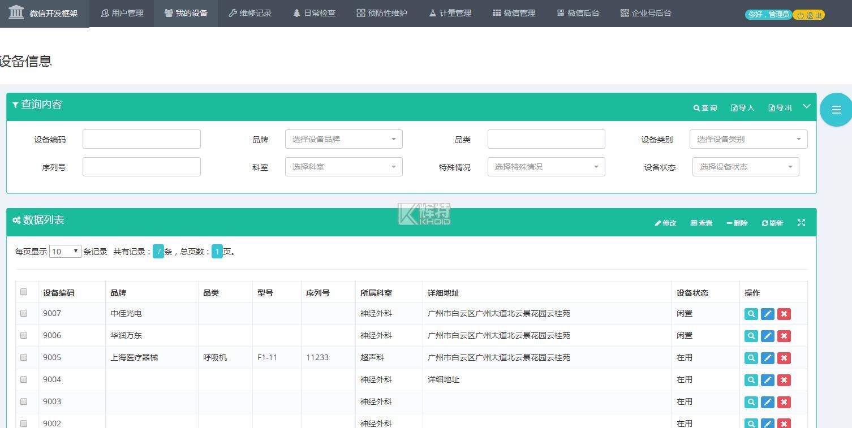Click into the 设备编码 input field
Image resolution: width=852 pixels, height=428 pixels.
(x=141, y=139)
